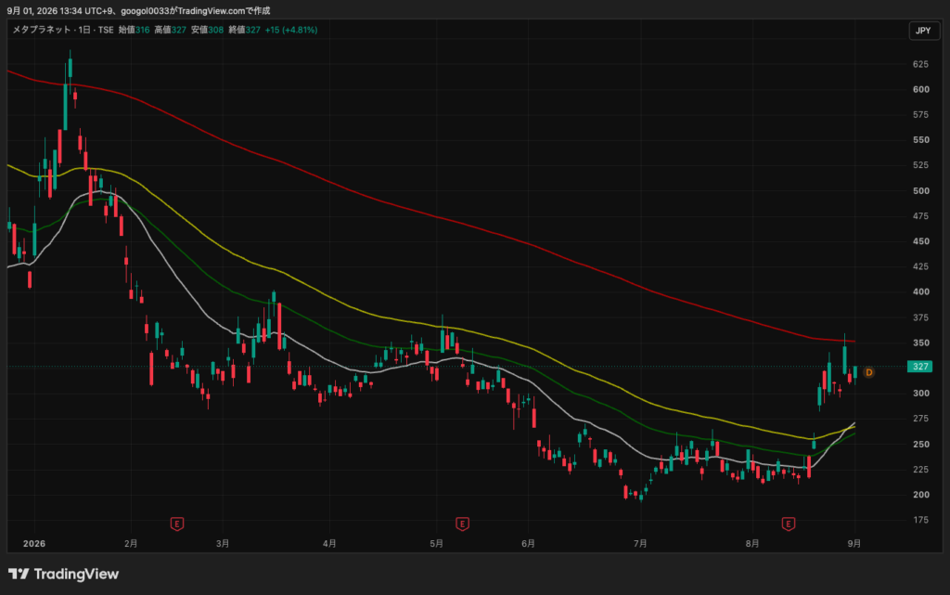Click the 2026 year label on time axis
This screenshot has height=595, width=950.
click(x=34, y=544)
